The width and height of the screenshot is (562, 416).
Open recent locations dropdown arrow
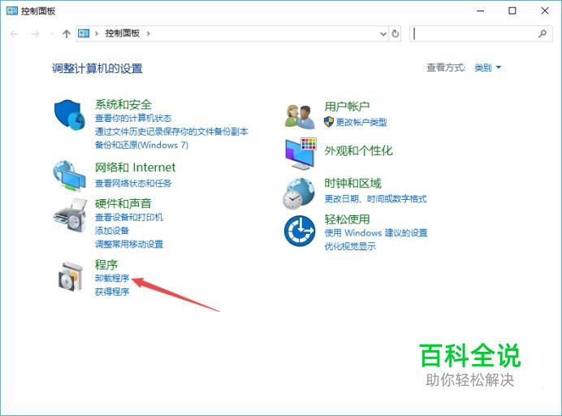point(52,34)
